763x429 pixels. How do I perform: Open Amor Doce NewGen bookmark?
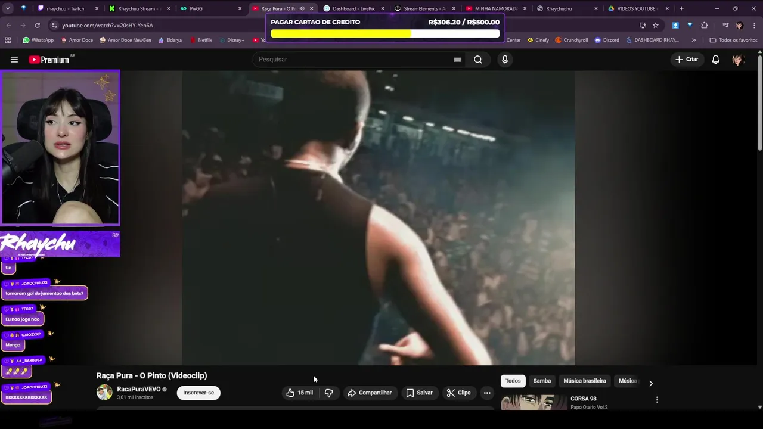pyautogui.click(x=125, y=40)
